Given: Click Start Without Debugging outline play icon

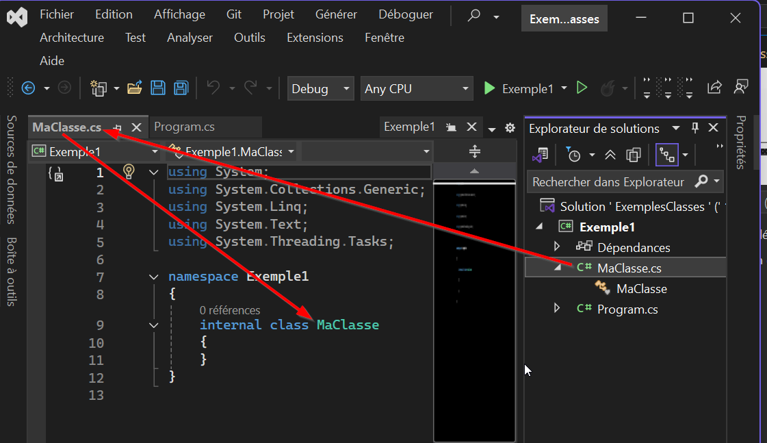Looking at the screenshot, I should 582,88.
